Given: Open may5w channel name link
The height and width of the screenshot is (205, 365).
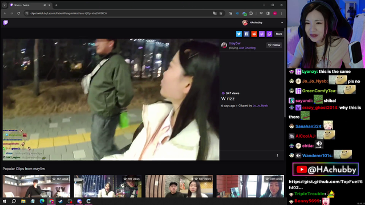Looking at the screenshot, I should pyautogui.click(x=234, y=43).
